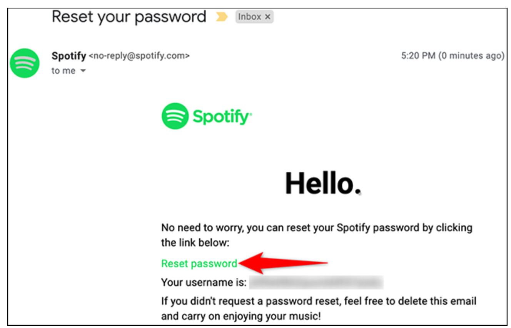Click the "carry on enjoying your music!" line
Viewport: 511px width, 328px height.
click(240, 317)
